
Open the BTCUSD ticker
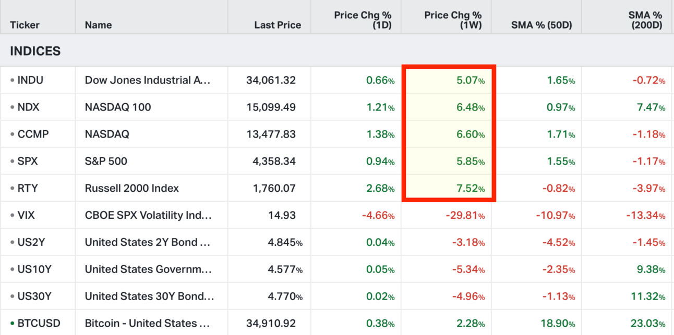(x=39, y=324)
